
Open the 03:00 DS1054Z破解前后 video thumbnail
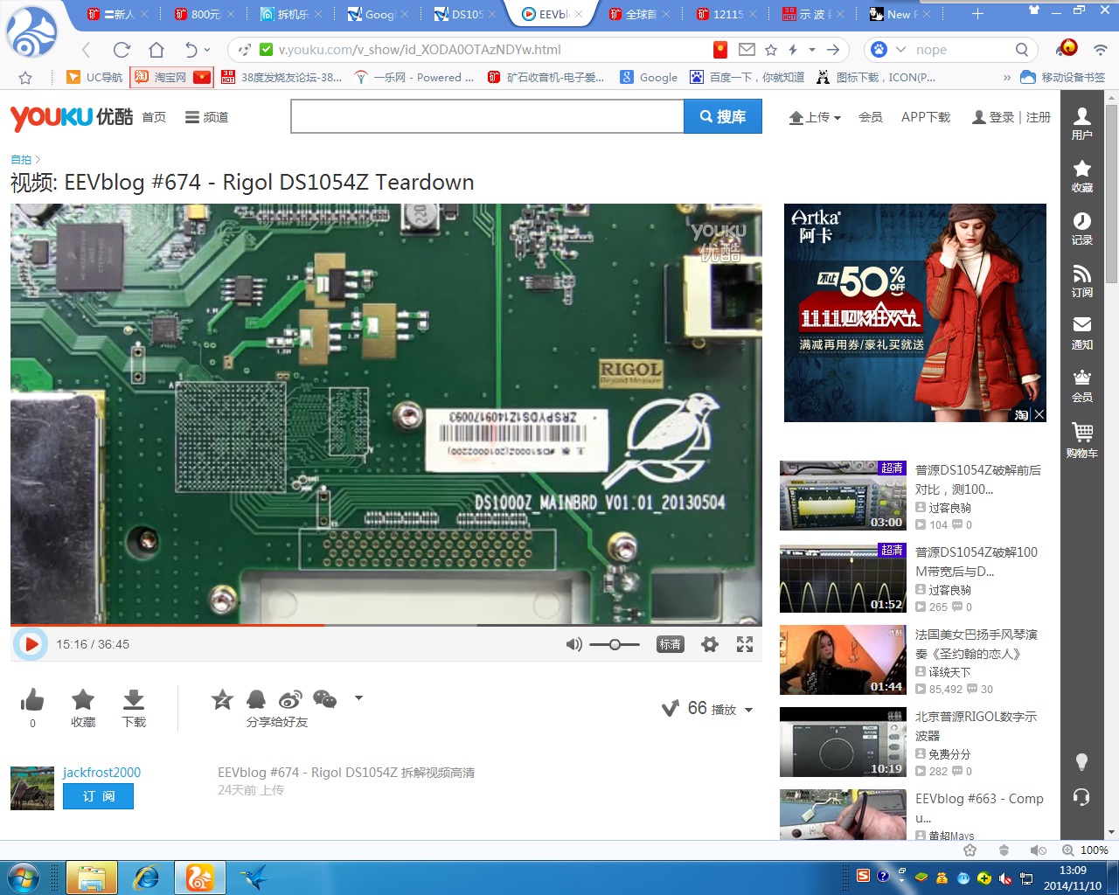pos(843,496)
